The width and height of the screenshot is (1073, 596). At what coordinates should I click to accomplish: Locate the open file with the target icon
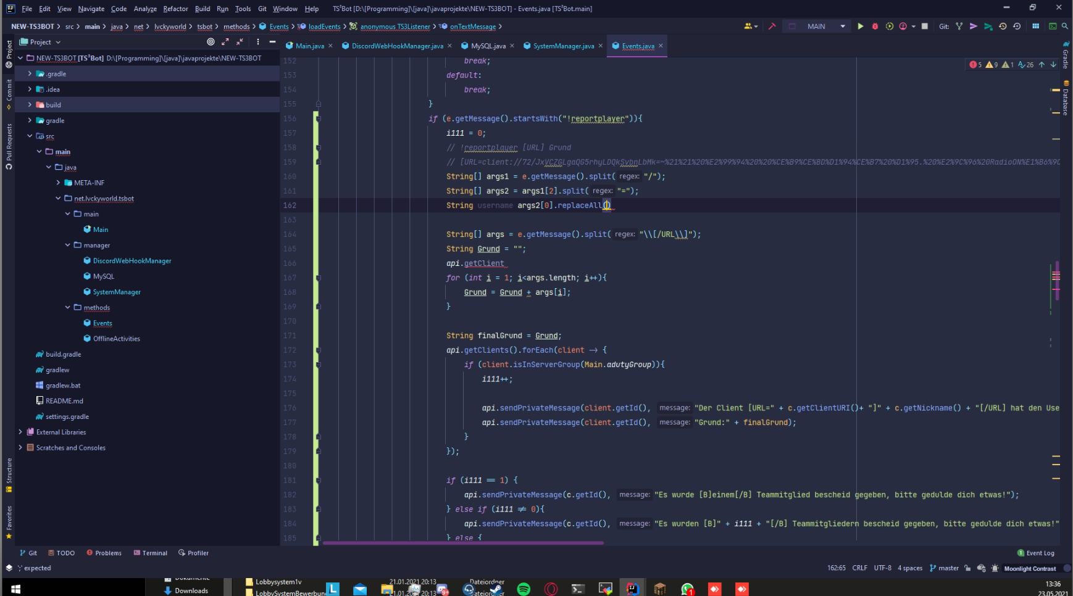pyautogui.click(x=211, y=42)
